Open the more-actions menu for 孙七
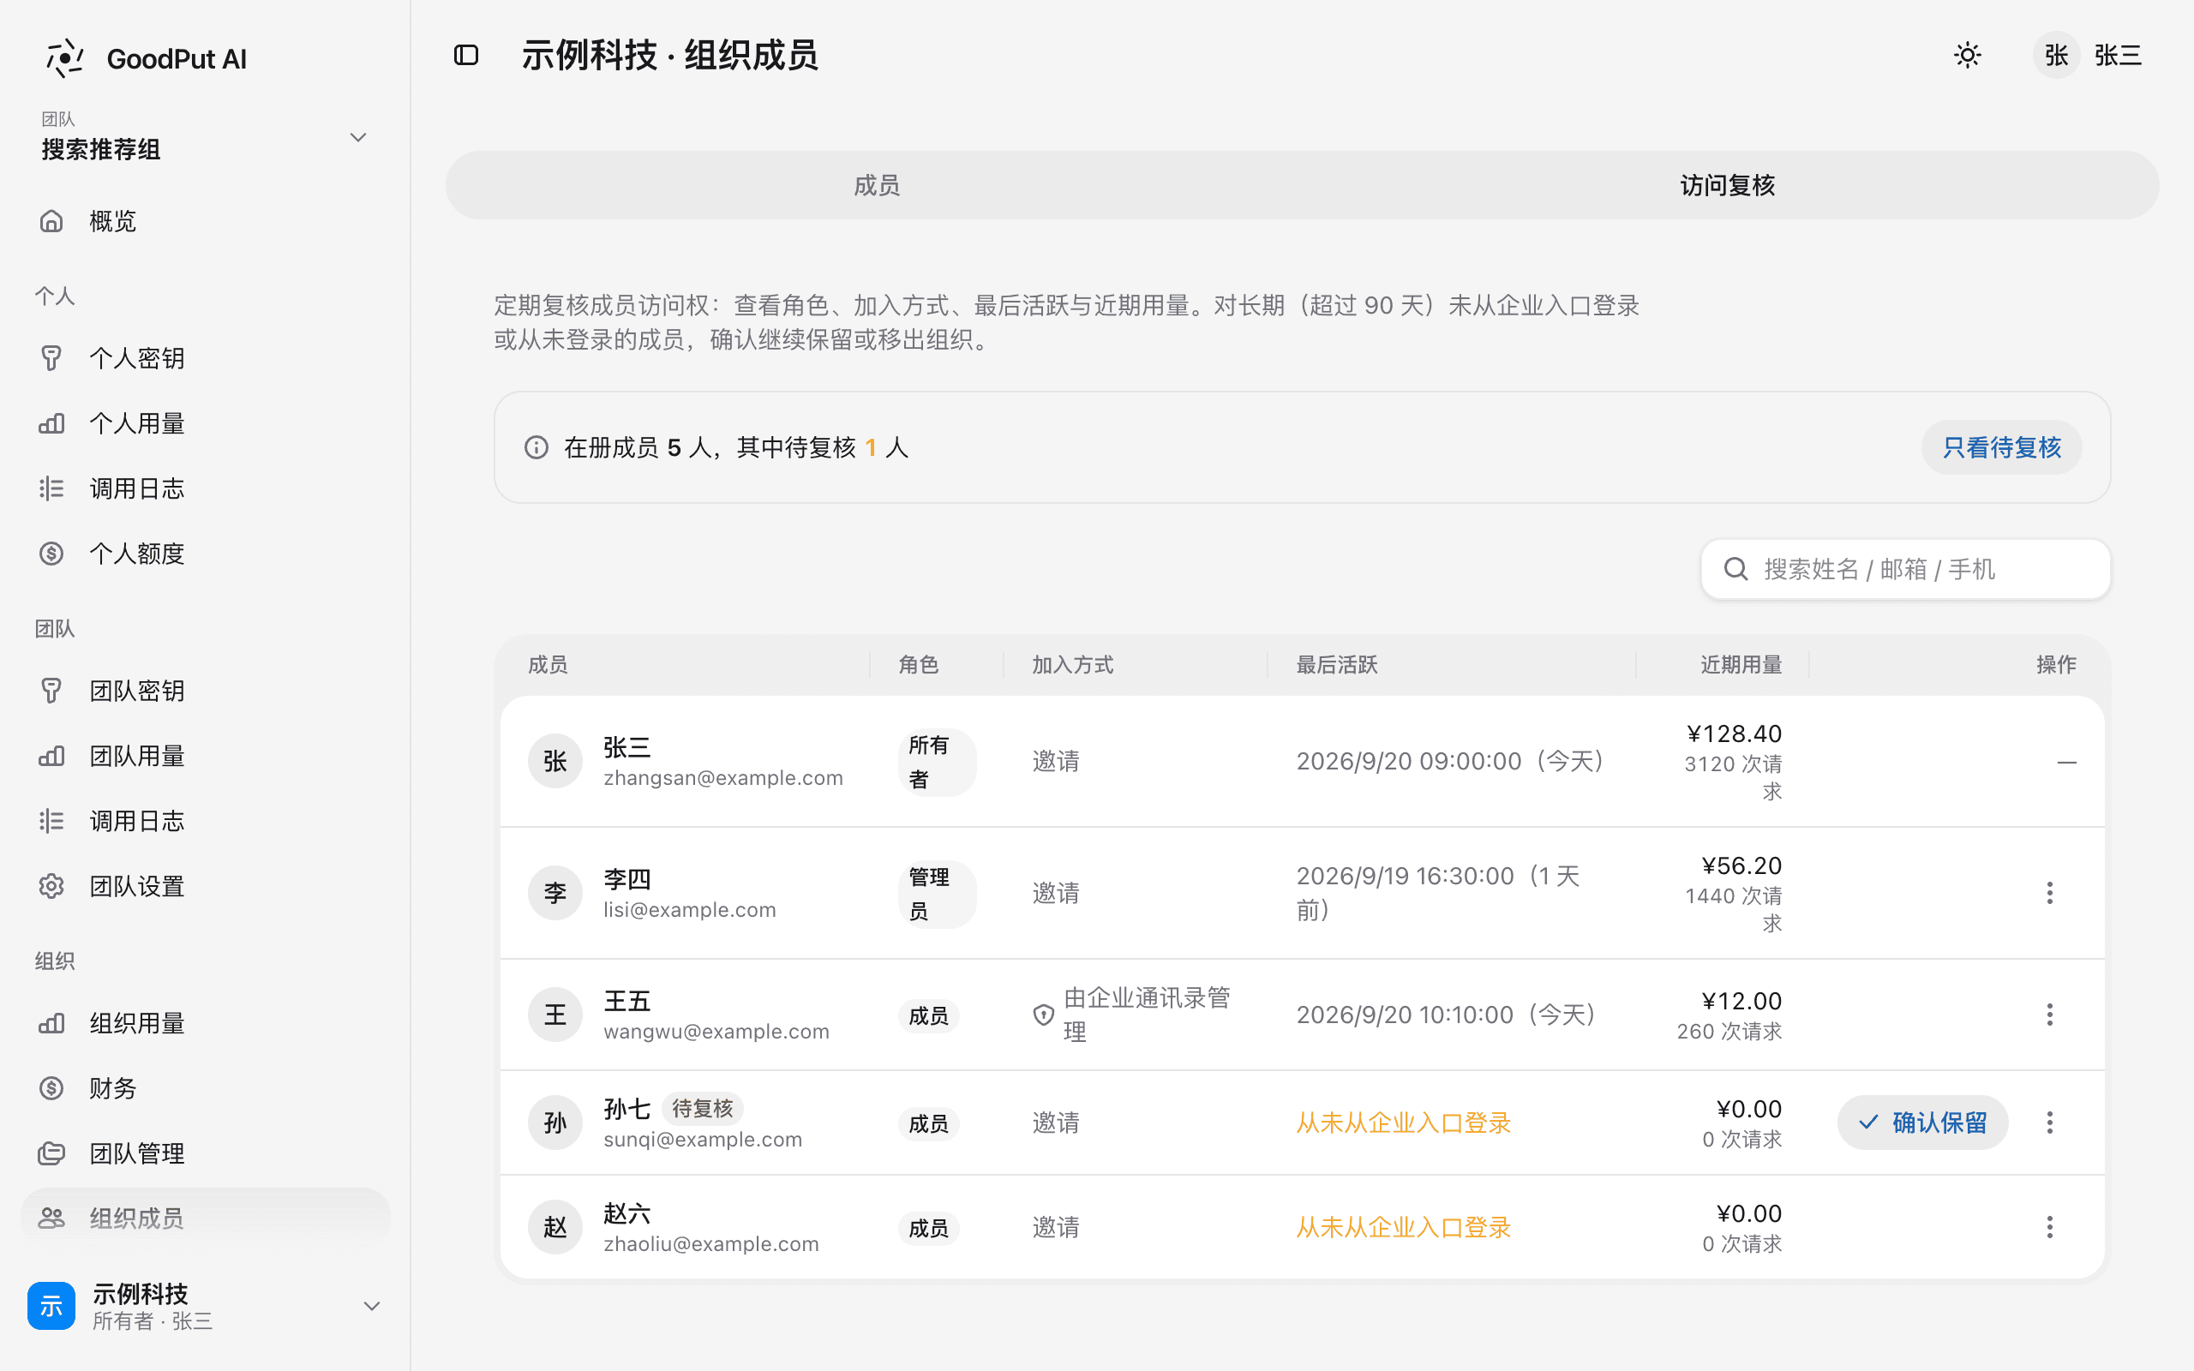This screenshot has height=1371, width=2194. click(2050, 1123)
